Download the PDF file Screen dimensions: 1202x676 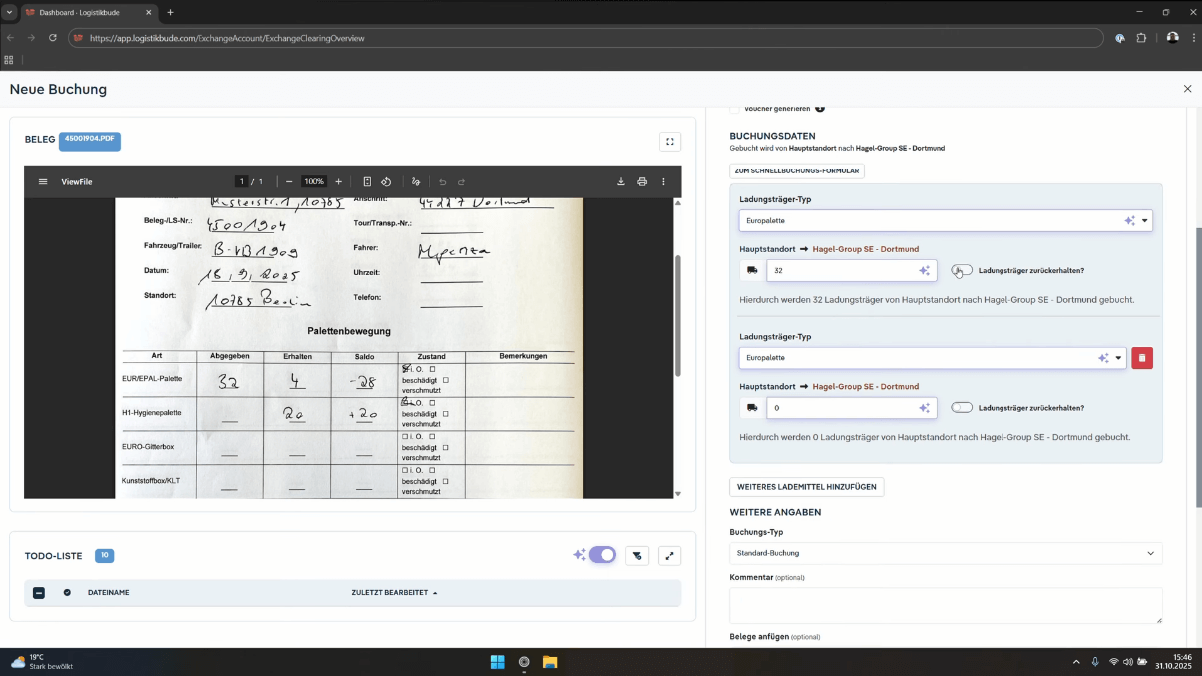(x=621, y=182)
